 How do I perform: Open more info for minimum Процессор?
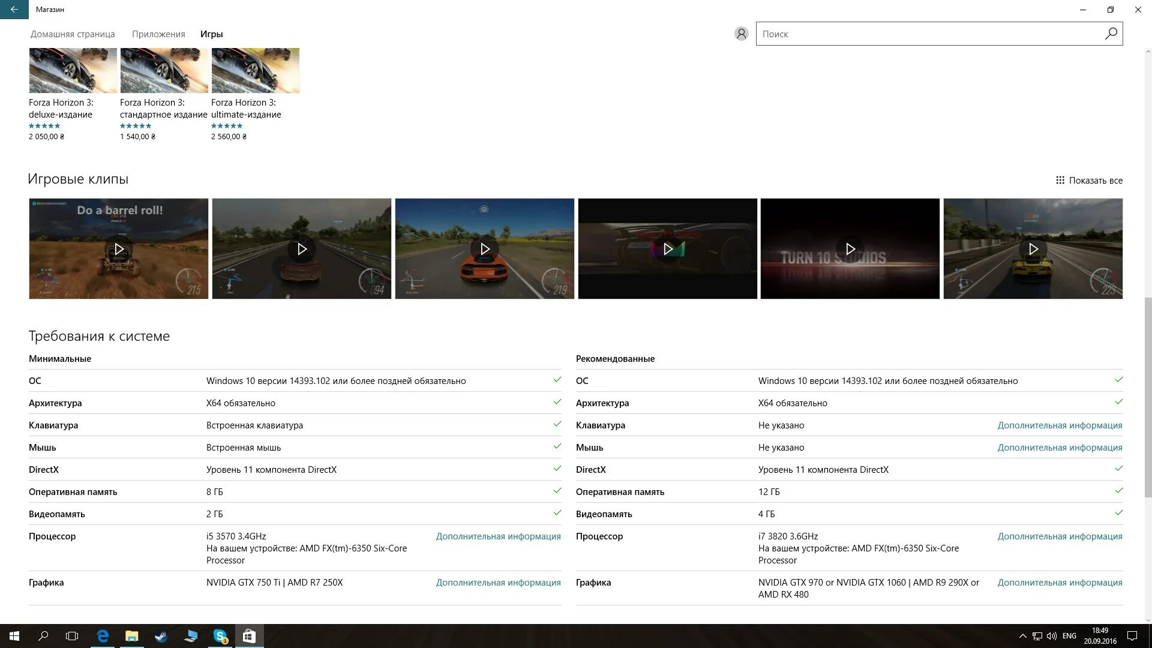pos(498,536)
